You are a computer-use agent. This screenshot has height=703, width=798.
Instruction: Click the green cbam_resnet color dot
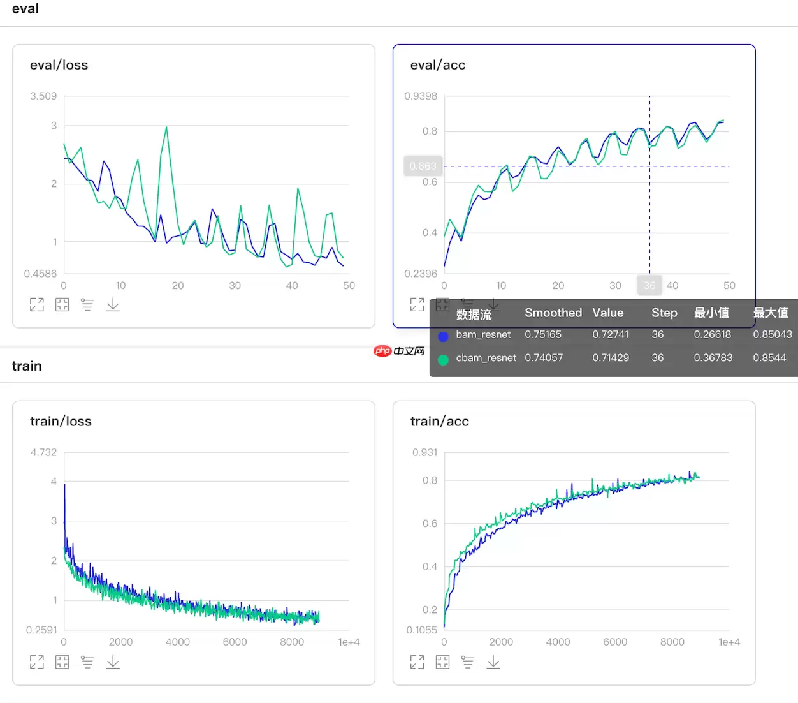444,359
